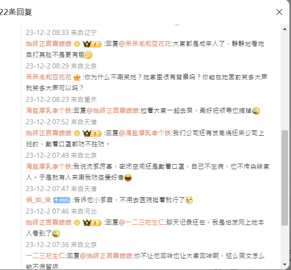Viewport: 291px width, 270px height.
Task: Open mention @呆呆毛和豆花花 in first comment
Action: point(144,44)
